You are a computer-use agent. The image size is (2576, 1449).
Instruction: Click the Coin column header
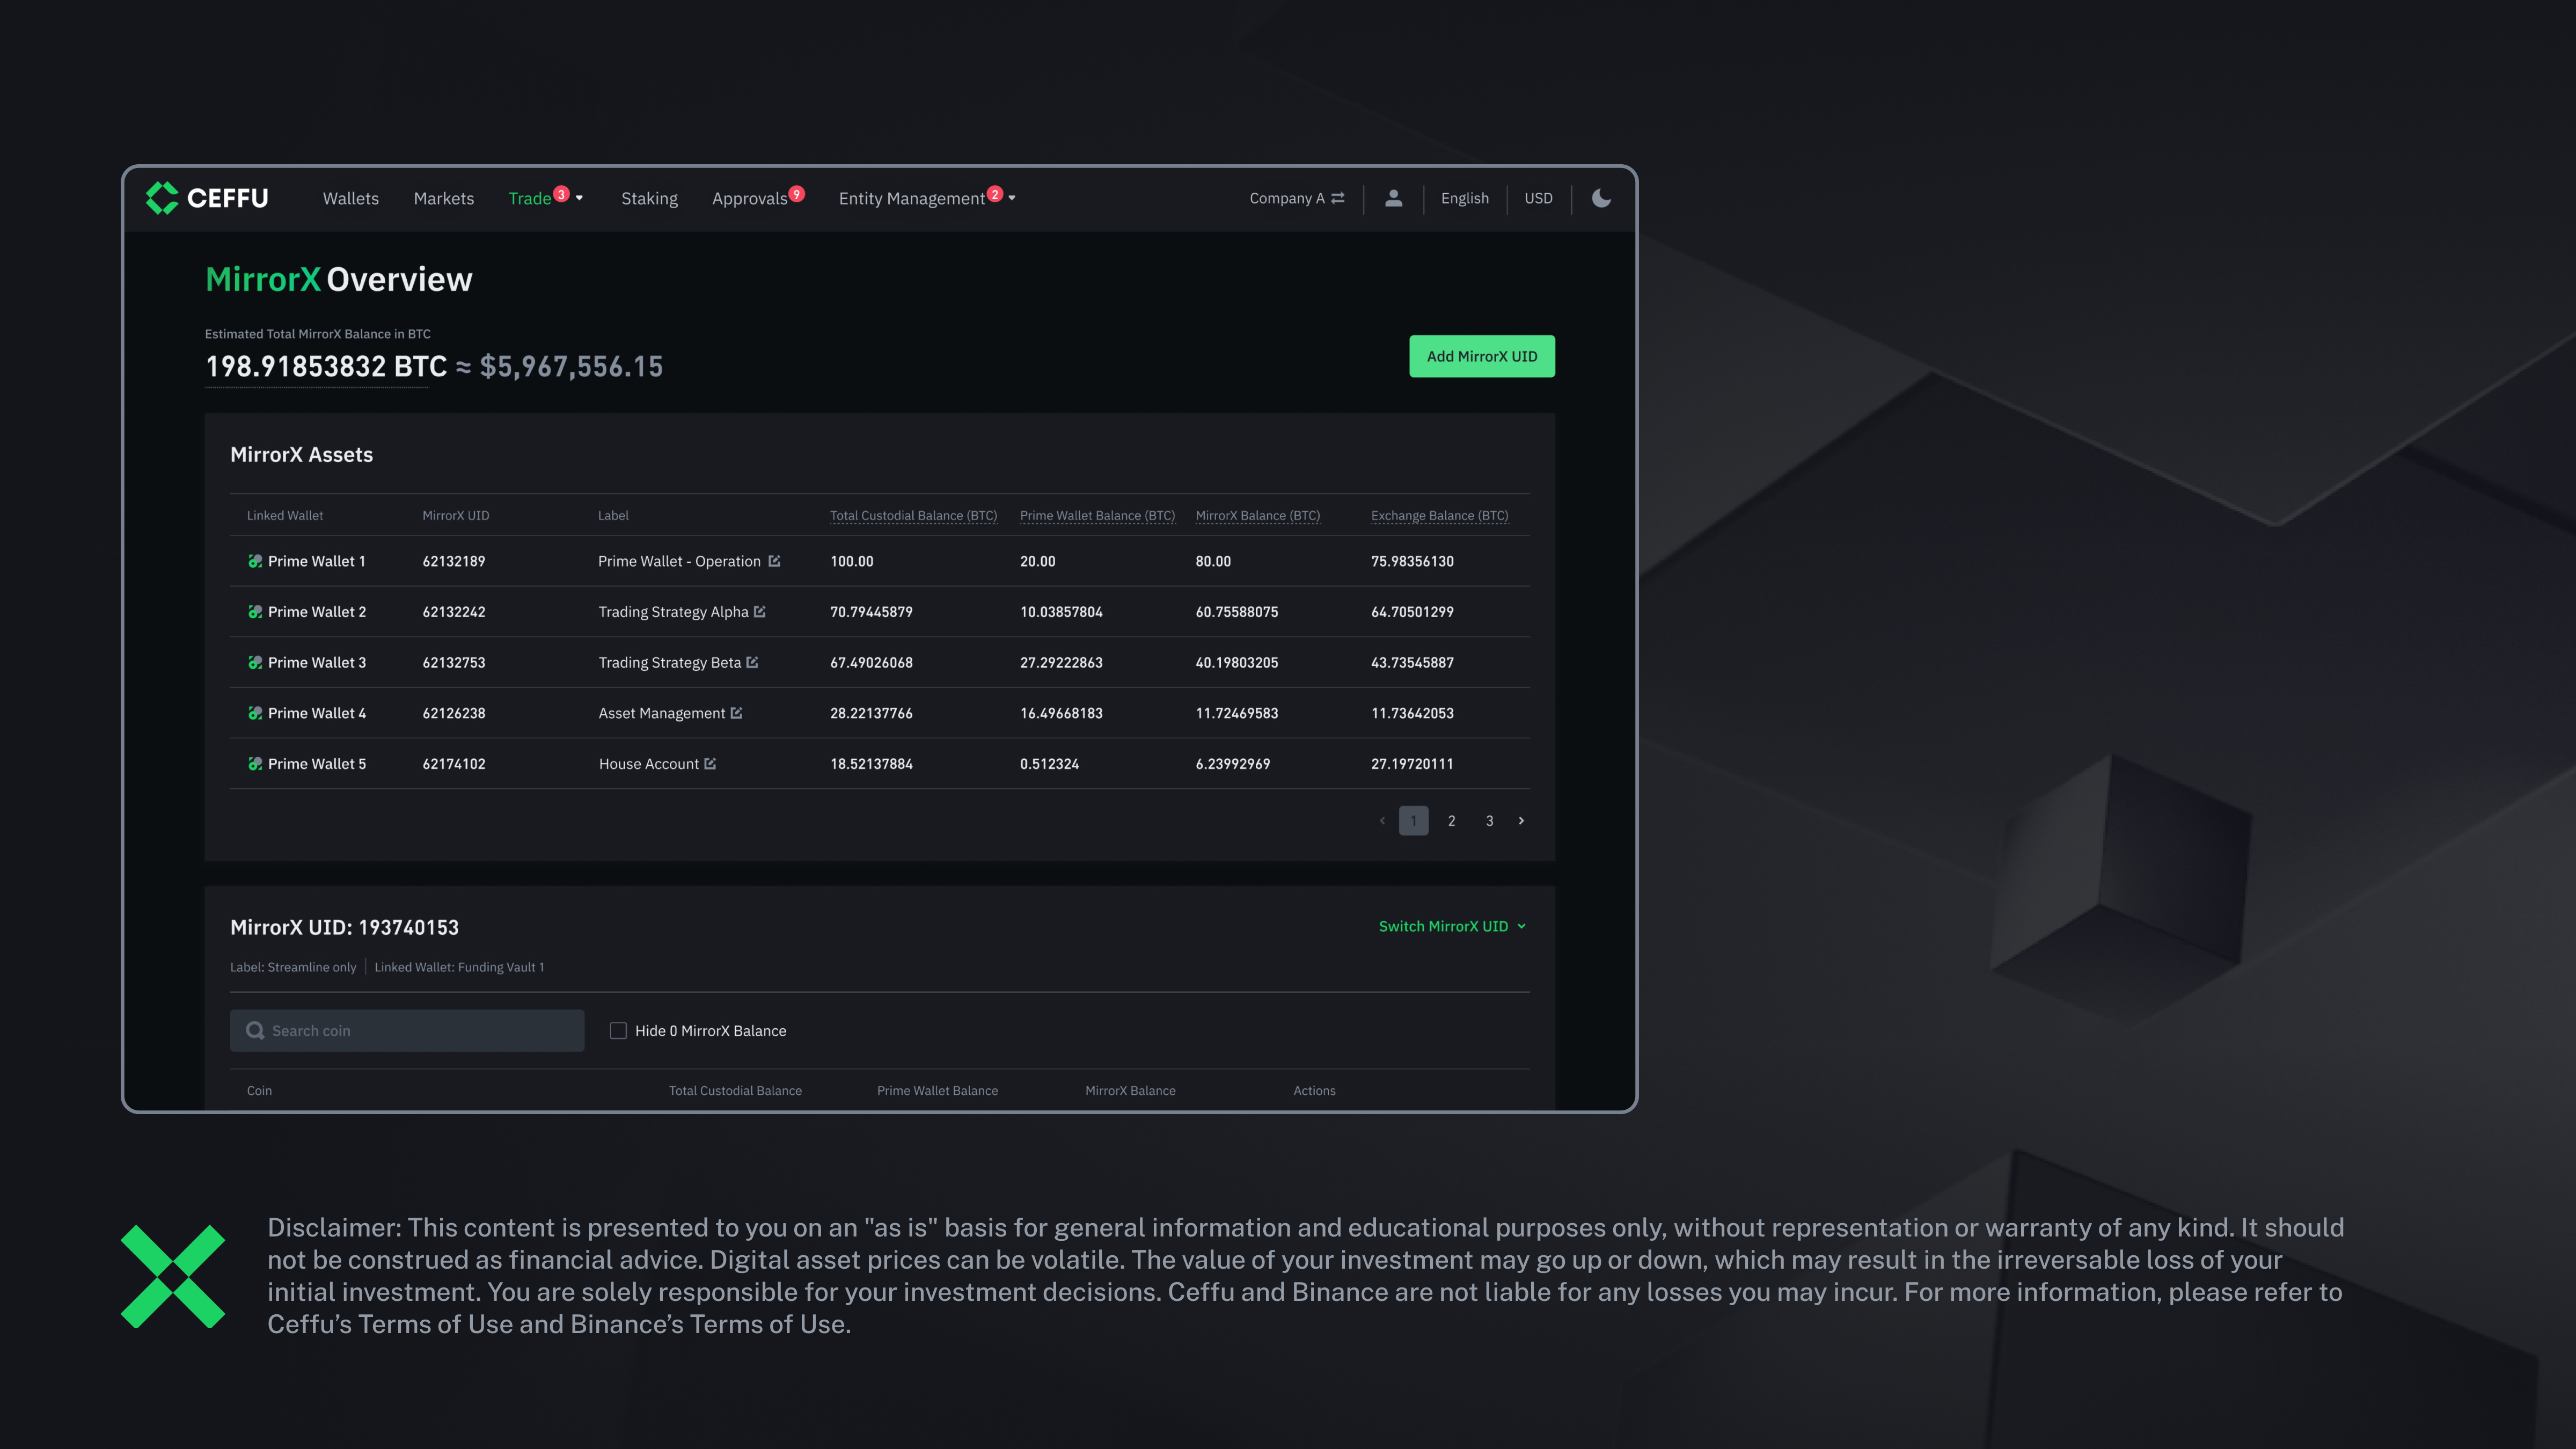tap(259, 1090)
